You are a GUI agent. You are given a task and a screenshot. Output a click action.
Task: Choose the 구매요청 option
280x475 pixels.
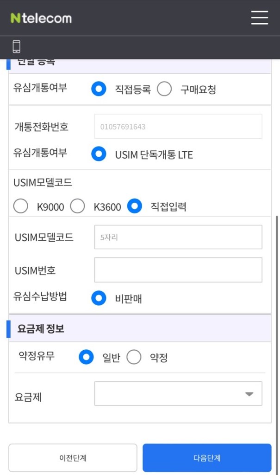[x=165, y=89]
